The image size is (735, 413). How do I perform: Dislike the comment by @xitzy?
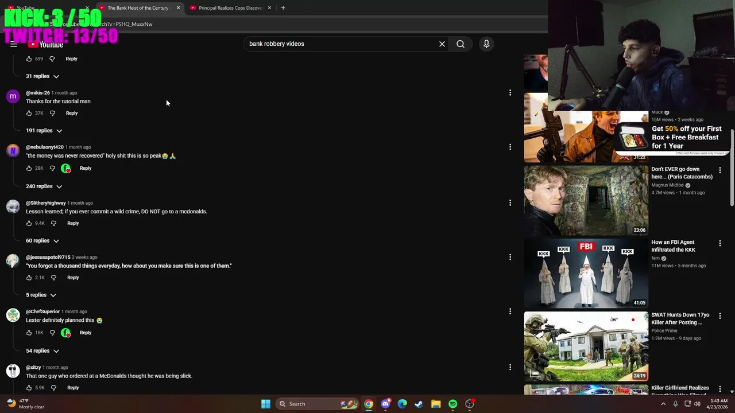53,388
